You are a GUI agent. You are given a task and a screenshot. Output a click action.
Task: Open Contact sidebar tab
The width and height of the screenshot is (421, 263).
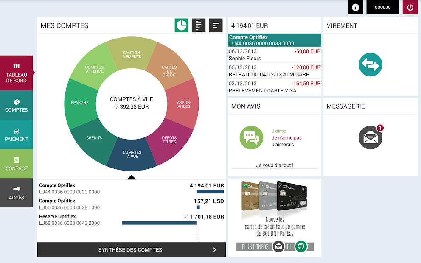coord(17,164)
